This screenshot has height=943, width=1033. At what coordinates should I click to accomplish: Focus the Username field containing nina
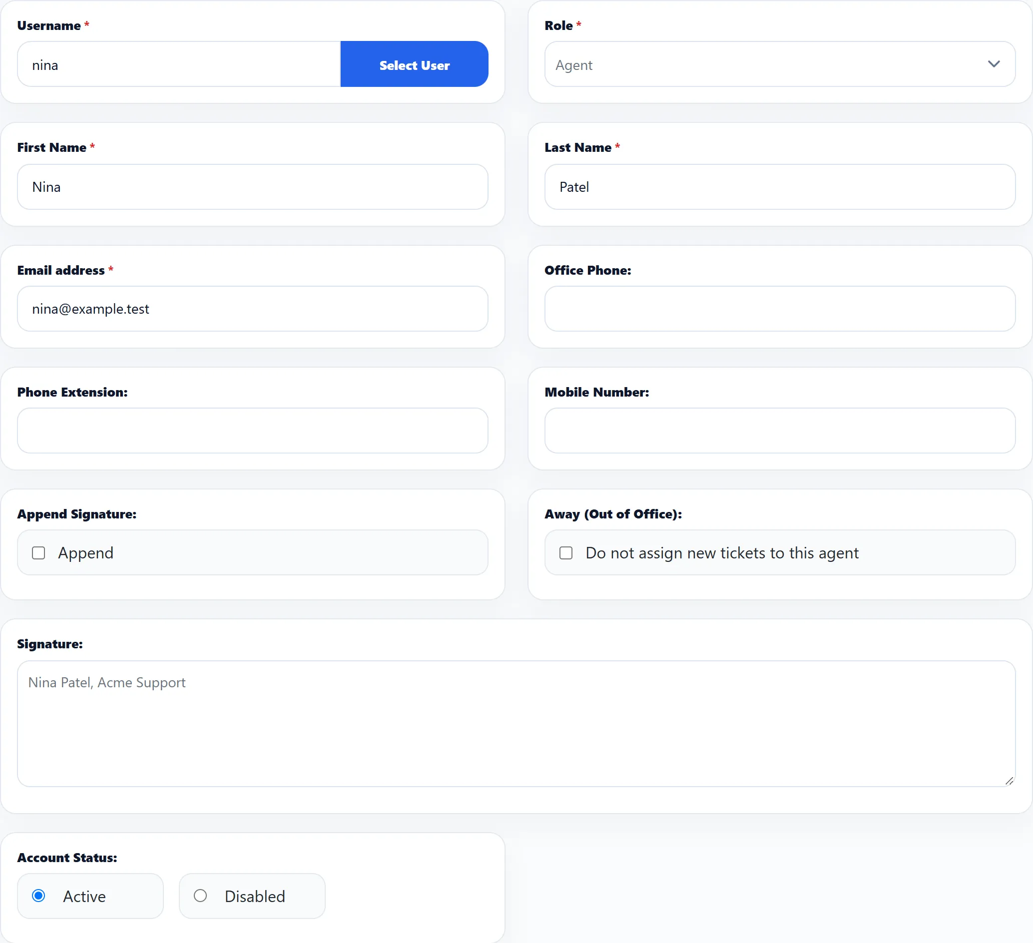tap(179, 64)
